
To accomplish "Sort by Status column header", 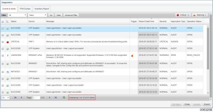I will 13,22.
